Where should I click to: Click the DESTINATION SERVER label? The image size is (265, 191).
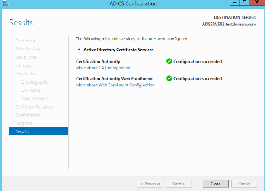pos(235,17)
